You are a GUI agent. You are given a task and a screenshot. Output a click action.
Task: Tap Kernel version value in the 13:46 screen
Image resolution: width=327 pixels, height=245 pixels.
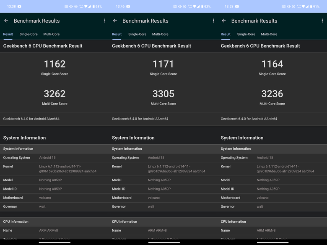click(x=176, y=169)
